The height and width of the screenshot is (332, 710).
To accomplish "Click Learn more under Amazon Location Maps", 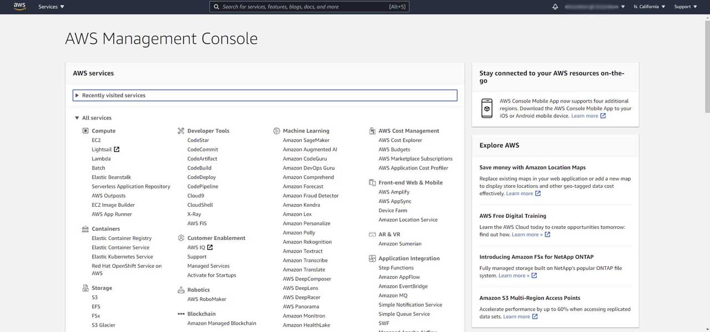I will [520, 193].
